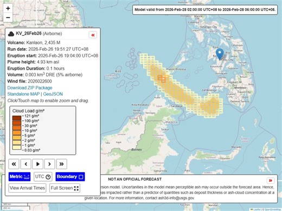
Task: Switch map to Full Screen
Action: coord(65,188)
